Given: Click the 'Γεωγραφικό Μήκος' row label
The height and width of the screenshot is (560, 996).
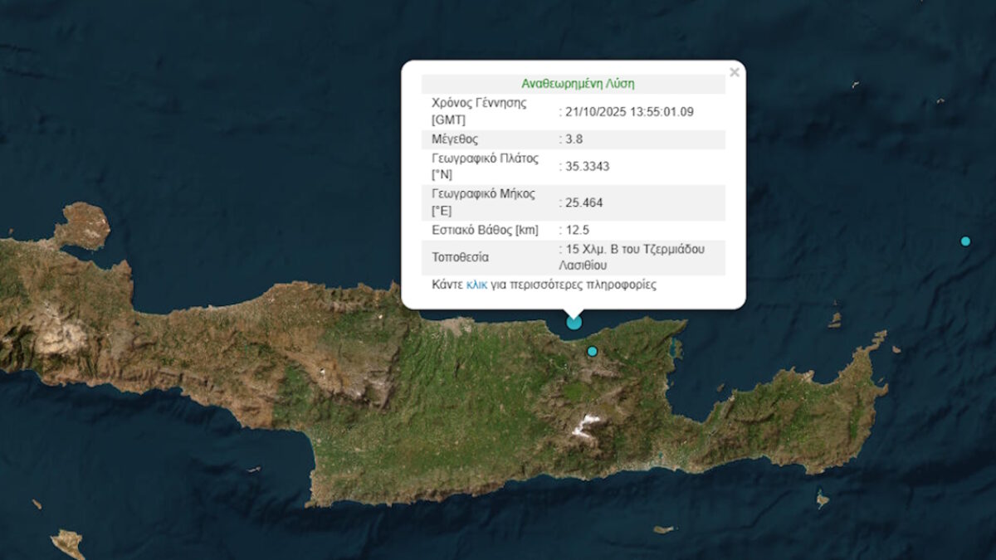Looking at the screenshot, I should (483, 194).
